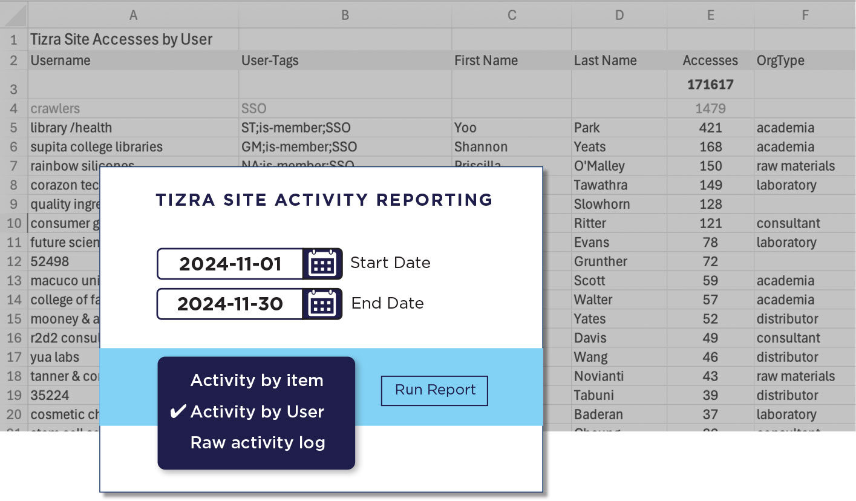
Task: Open the End Date calendar picker
Action: (x=322, y=304)
